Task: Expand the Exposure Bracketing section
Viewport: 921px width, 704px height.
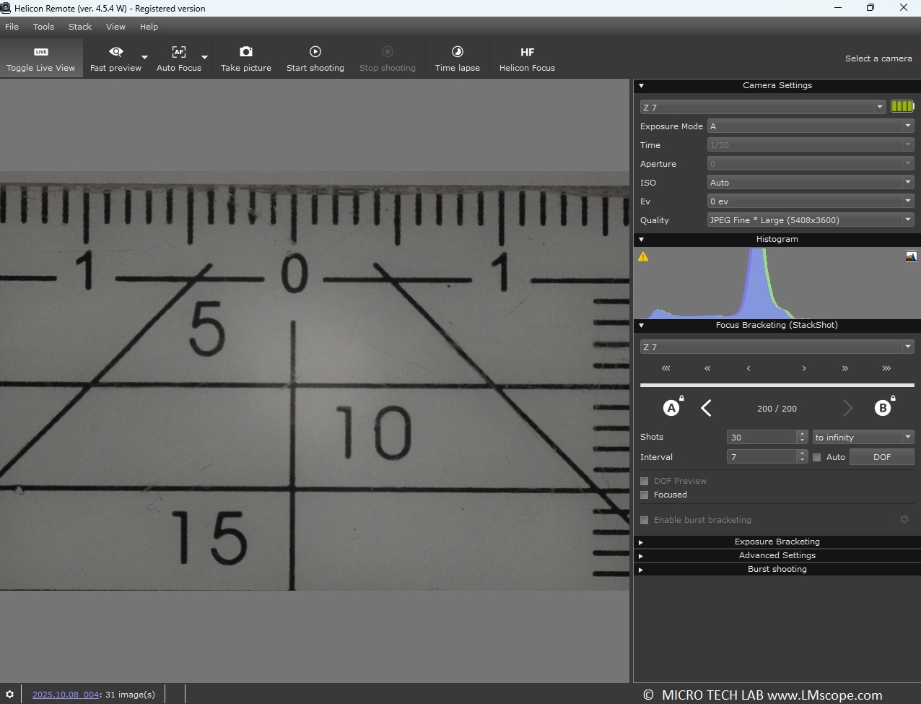Action: tap(777, 542)
